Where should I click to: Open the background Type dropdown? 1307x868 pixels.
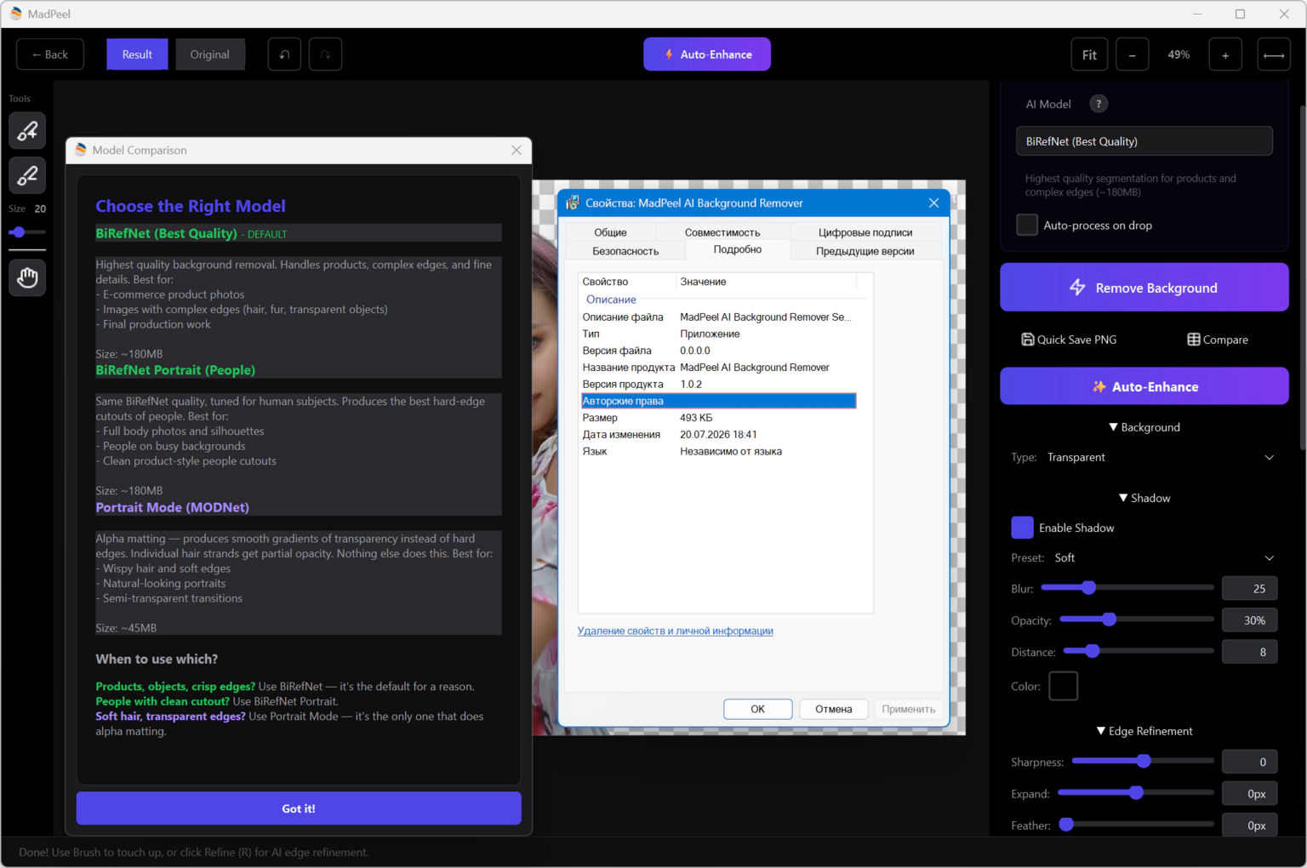tap(1161, 457)
